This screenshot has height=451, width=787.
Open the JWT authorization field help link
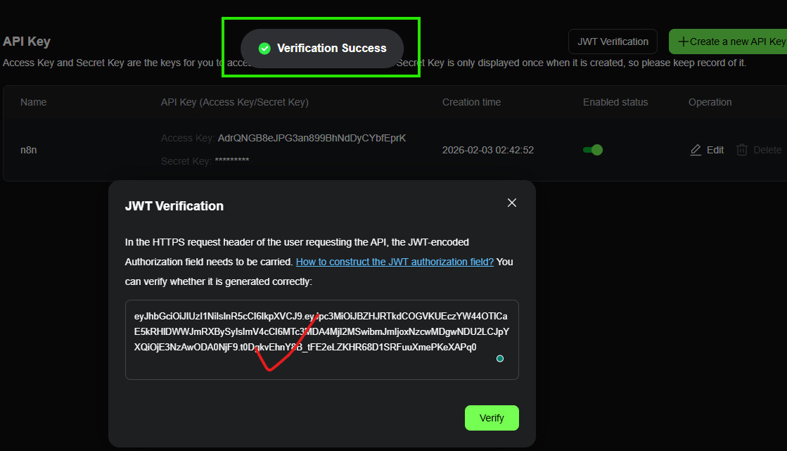tap(395, 262)
